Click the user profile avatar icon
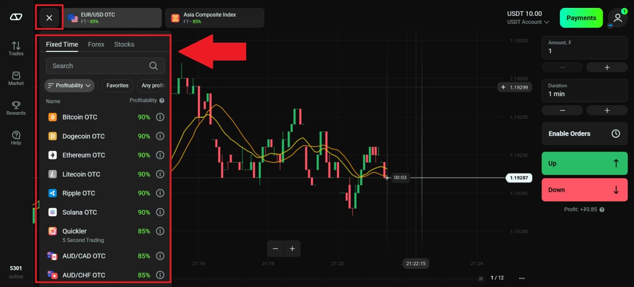Screen dimensions: 634x287 (617, 18)
